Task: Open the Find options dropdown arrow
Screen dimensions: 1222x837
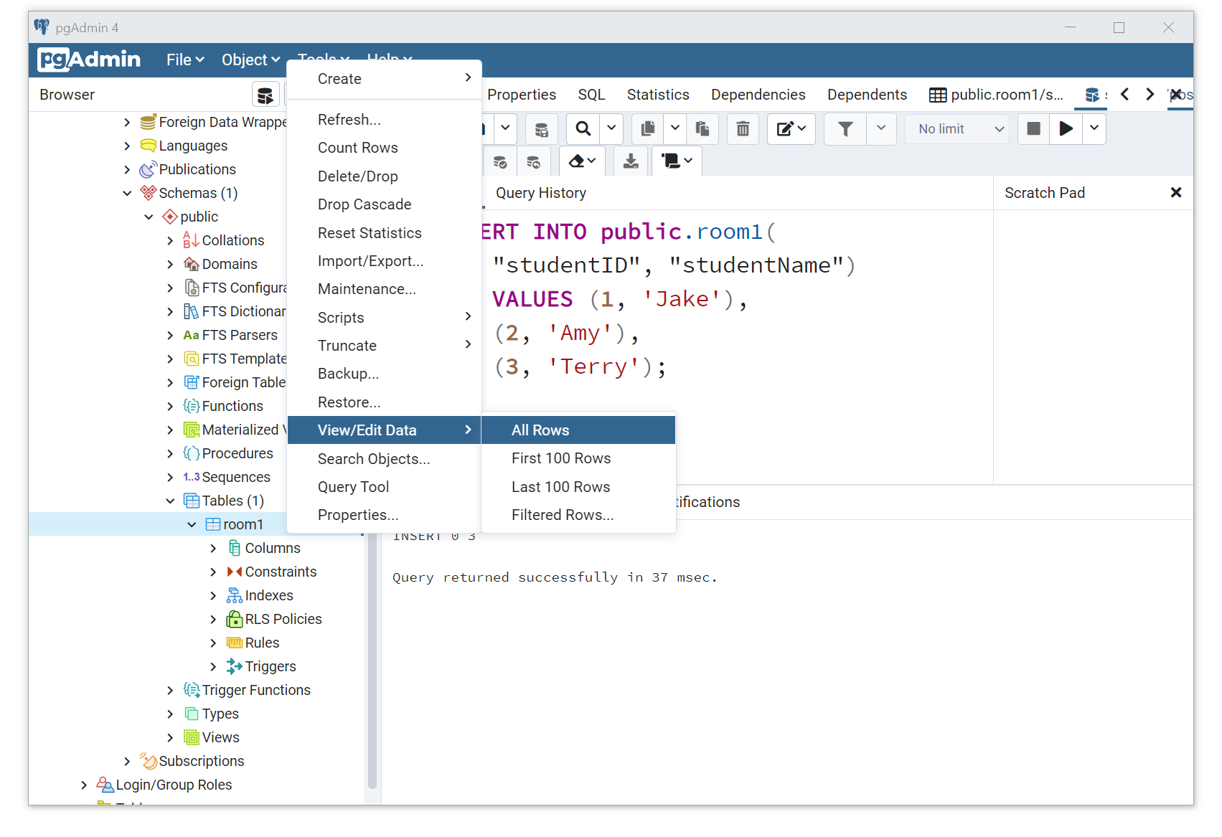Action: [611, 129]
